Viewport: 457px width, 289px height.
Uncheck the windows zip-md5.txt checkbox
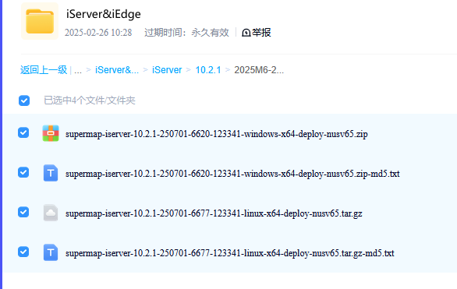pyautogui.click(x=23, y=172)
